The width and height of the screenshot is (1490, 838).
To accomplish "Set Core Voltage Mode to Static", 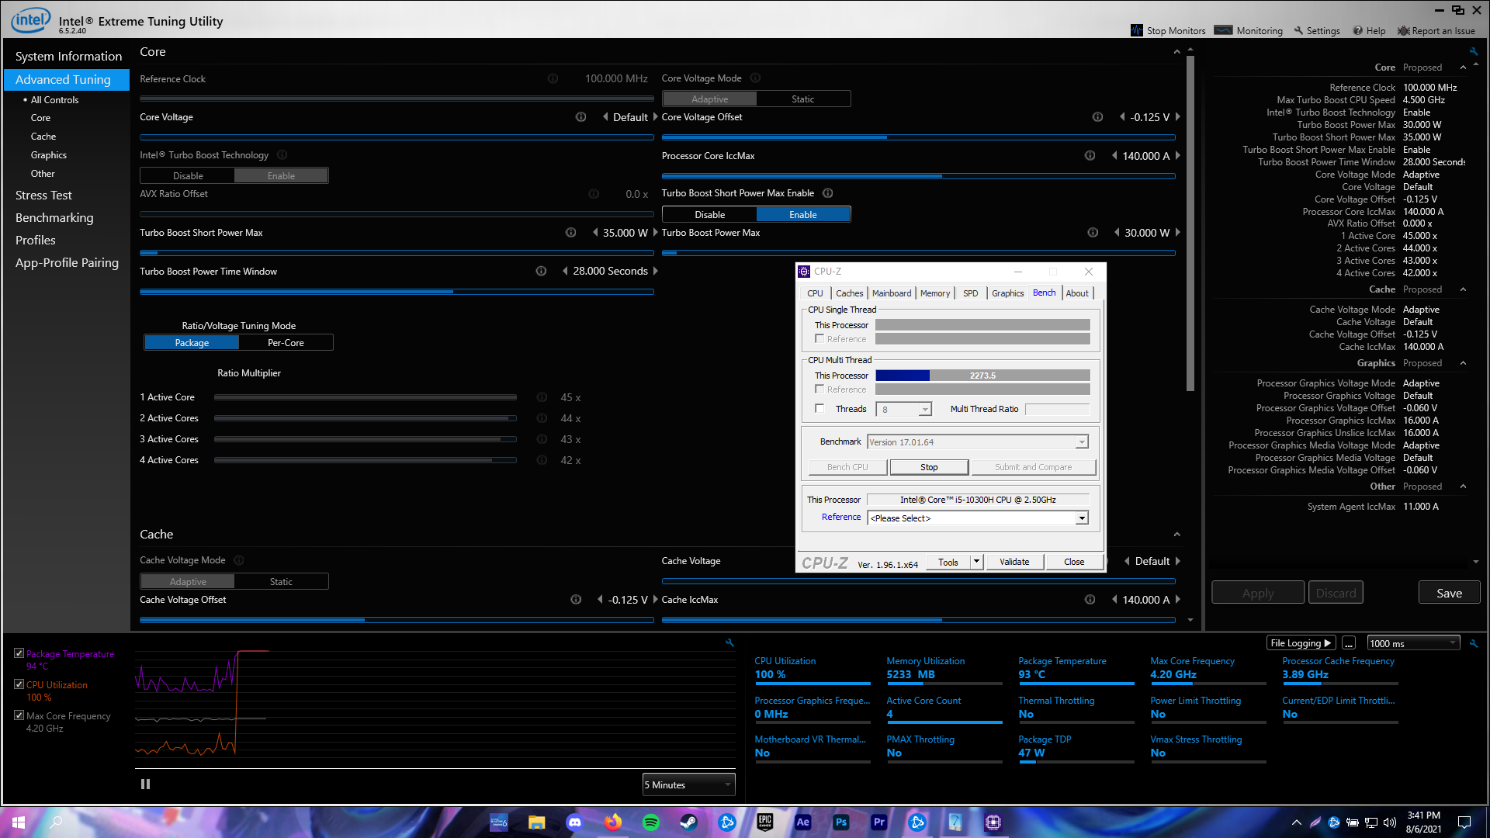I will click(x=802, y=99).
